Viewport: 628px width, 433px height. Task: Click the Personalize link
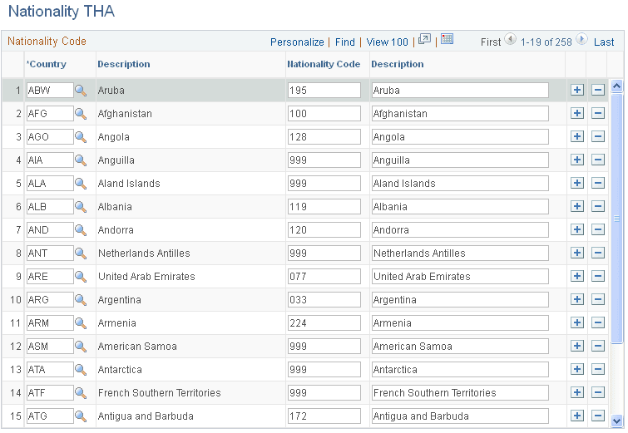[x=297, y=42]
